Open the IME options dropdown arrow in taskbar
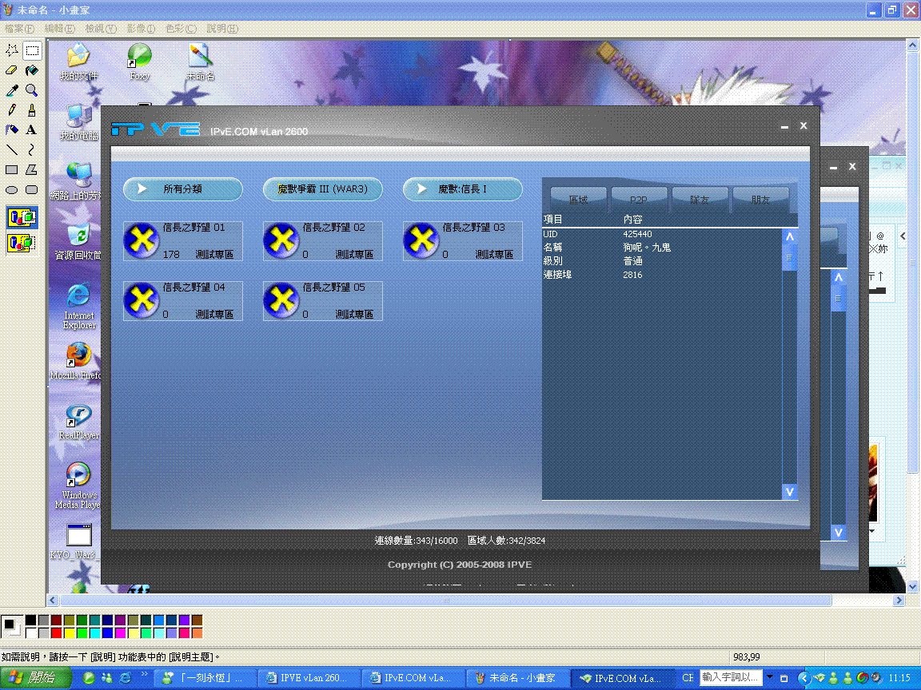This screenshot has width=921, height=690. [769, 678]
